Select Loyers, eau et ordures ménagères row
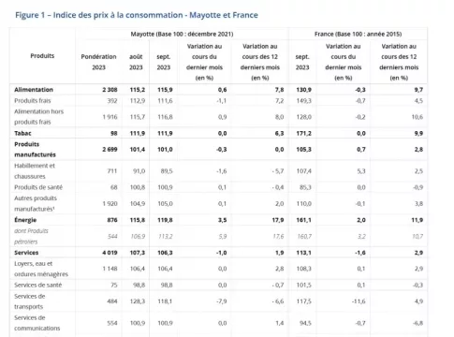 coord(218,269)
